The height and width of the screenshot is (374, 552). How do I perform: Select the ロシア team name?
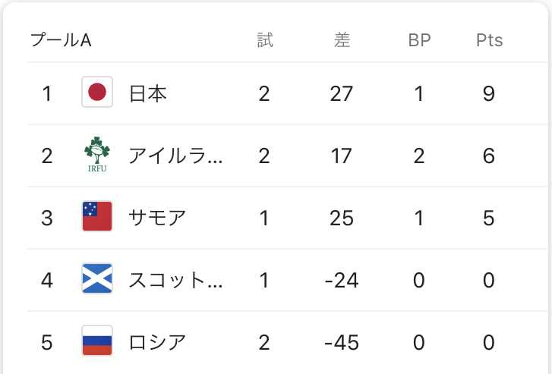157,343
